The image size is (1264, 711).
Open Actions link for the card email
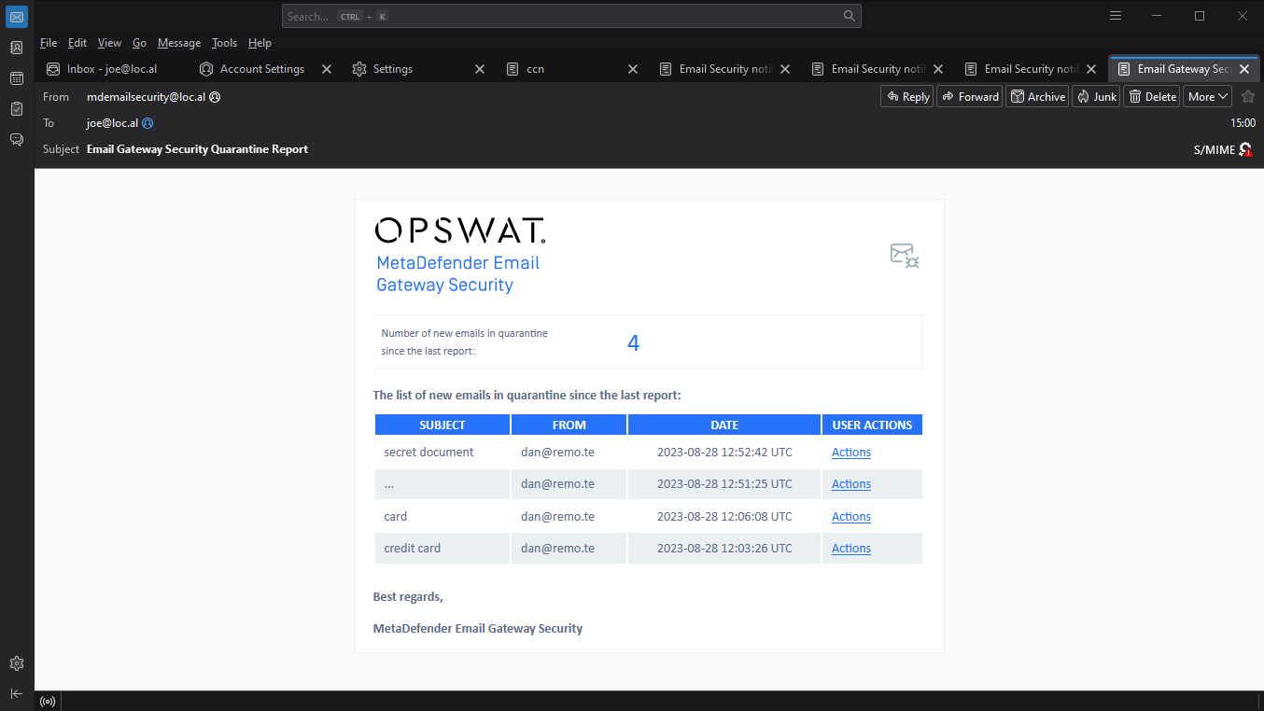point(851,517)
